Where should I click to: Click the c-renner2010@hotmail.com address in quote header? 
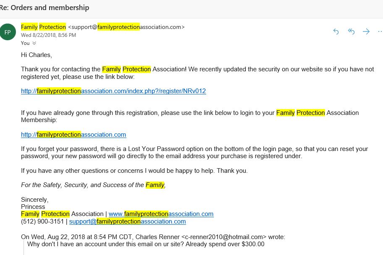(x=224, y=237)
